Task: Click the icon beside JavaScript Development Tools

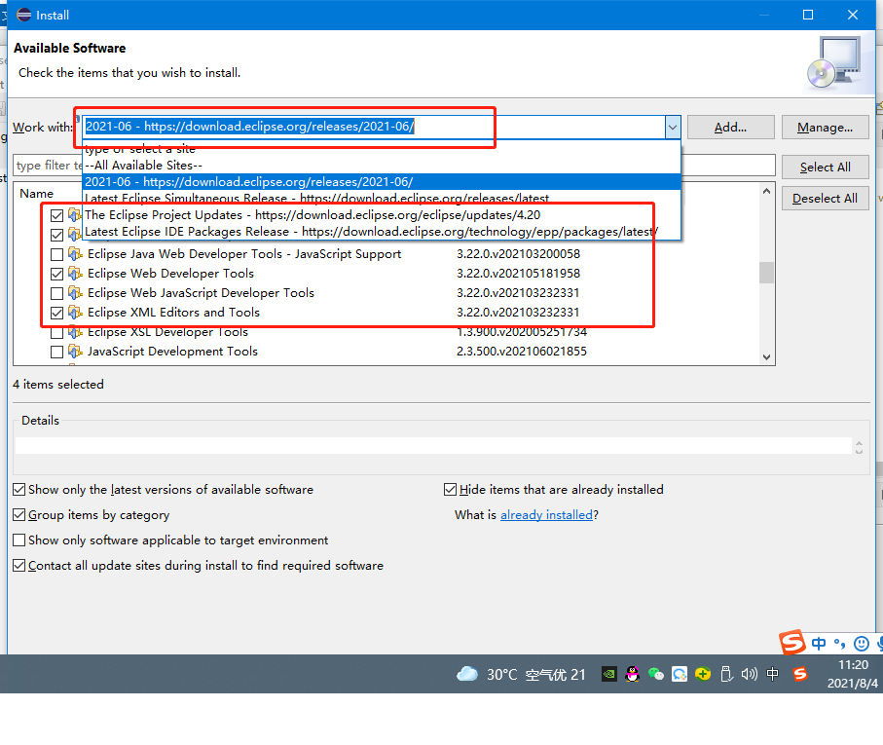Action: point(75,352)
